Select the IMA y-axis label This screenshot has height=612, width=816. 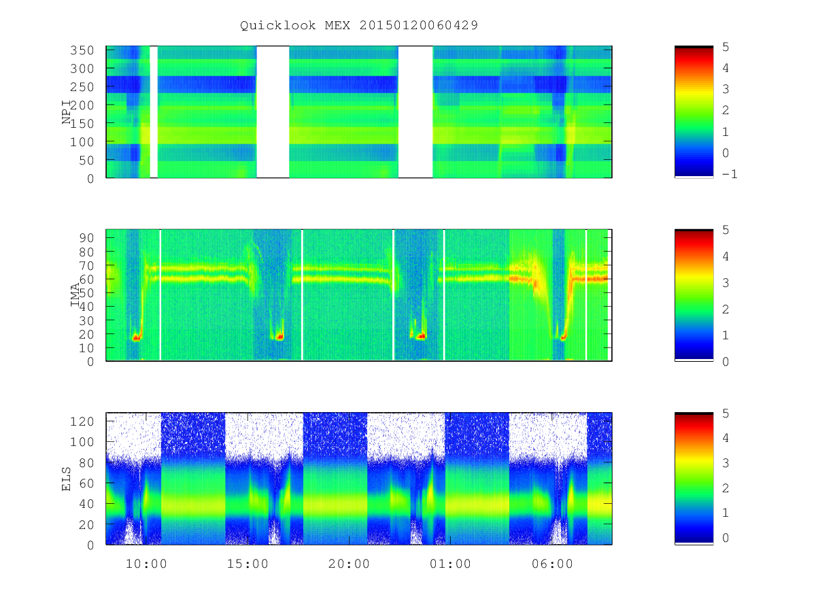click(x=75, y=294)
